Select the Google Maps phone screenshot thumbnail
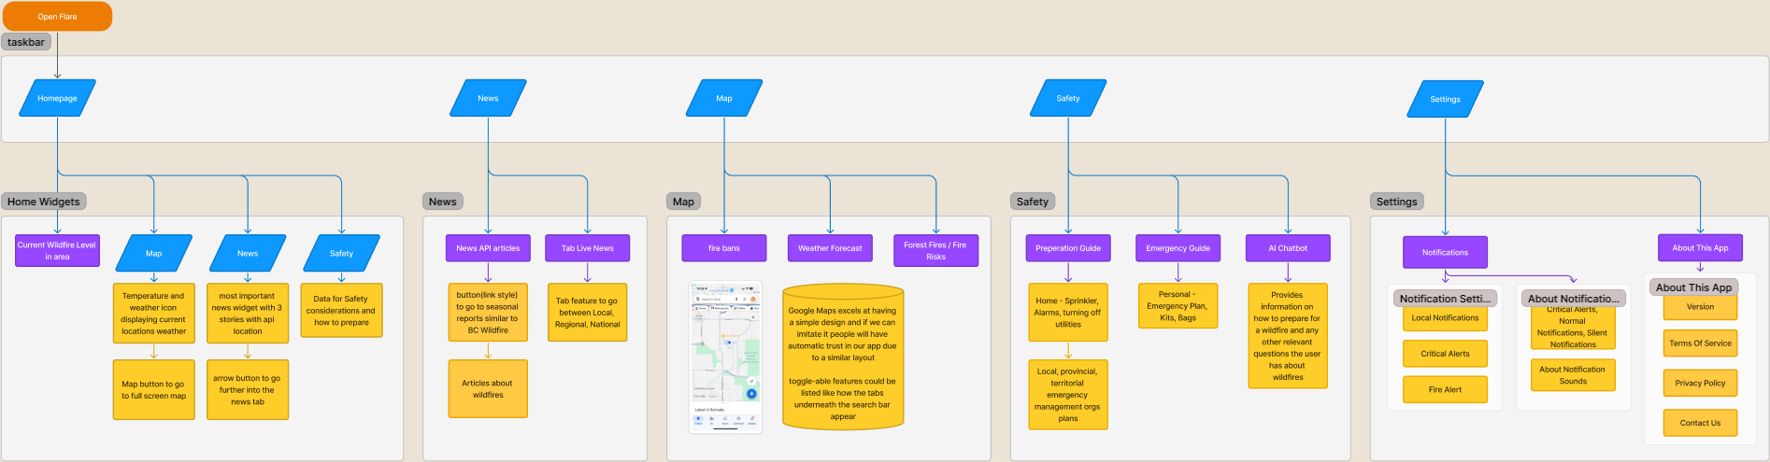 coord(725,357)
